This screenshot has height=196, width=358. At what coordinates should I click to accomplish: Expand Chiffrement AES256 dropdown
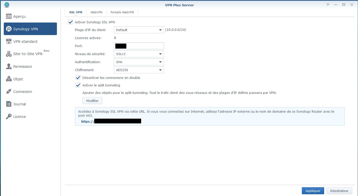139,70
